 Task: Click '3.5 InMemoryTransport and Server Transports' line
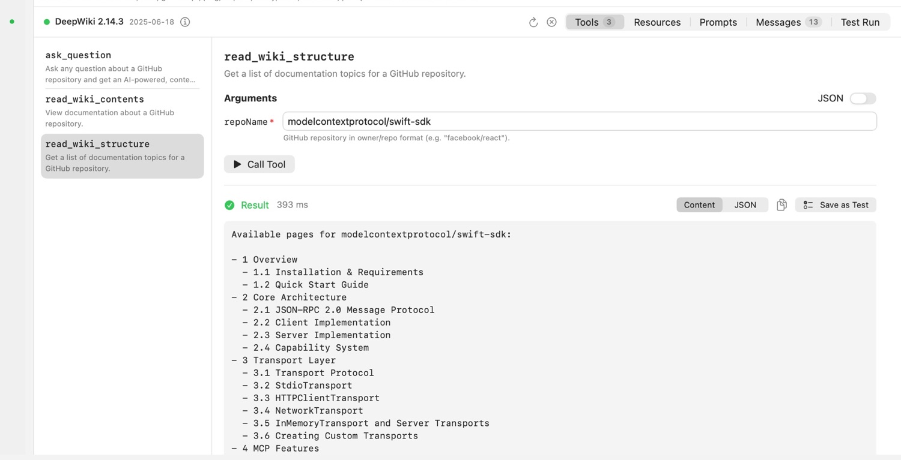pos(366,423)
